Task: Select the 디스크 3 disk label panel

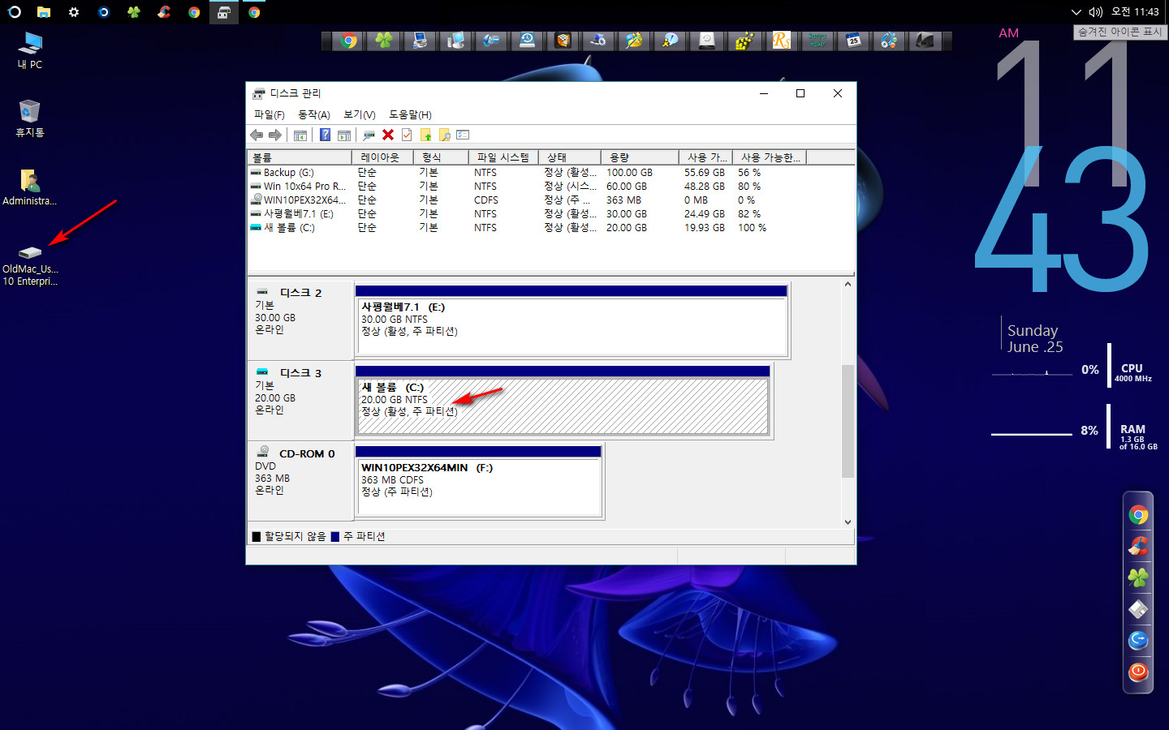Action: [300, 401]
